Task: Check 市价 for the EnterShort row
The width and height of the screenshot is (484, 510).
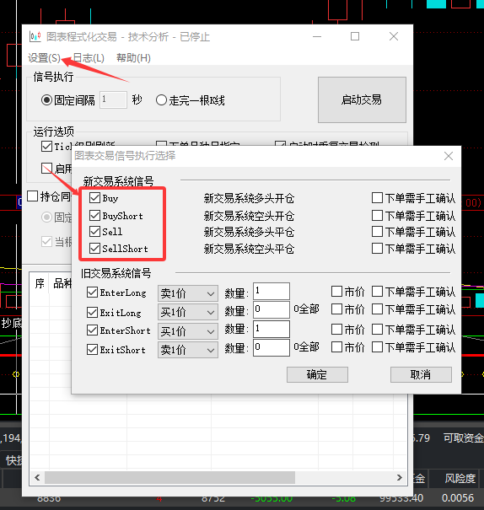Action: point(336,329)
